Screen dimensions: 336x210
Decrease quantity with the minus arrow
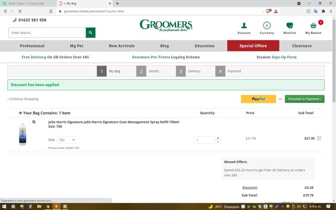pos(218,141)
